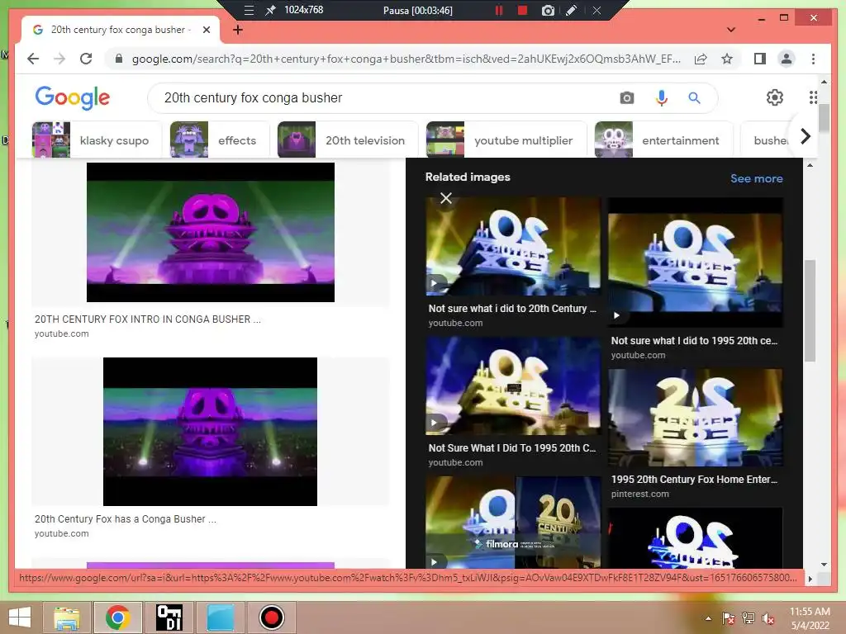Open the filmora watermarked related image

(x=512, y=523)
